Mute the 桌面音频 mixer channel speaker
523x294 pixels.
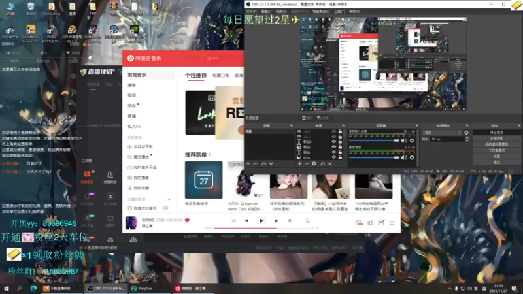[404, 157]
